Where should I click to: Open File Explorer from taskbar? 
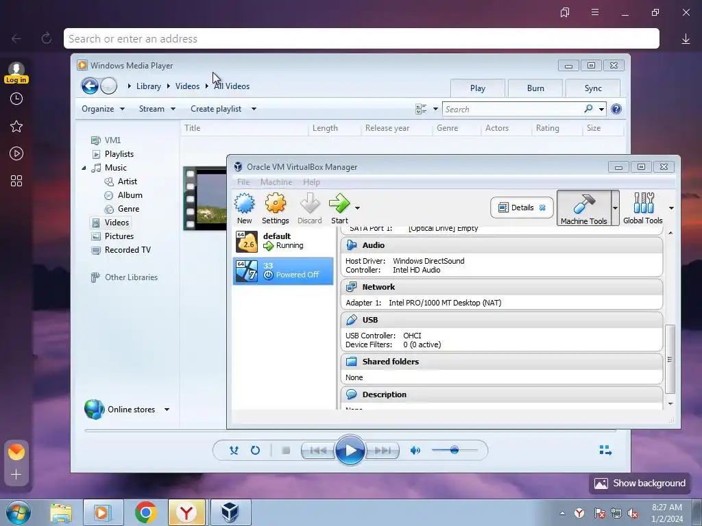click(61, 512)
